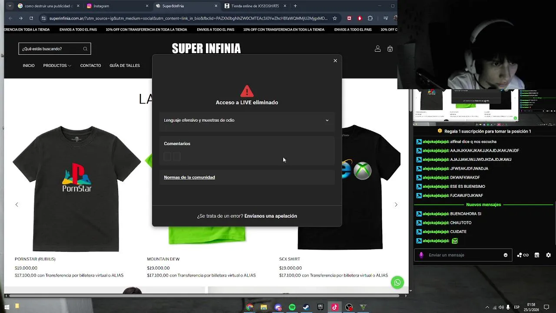Open the volume control in system tray
556x313 pixels.
point(501,307)
